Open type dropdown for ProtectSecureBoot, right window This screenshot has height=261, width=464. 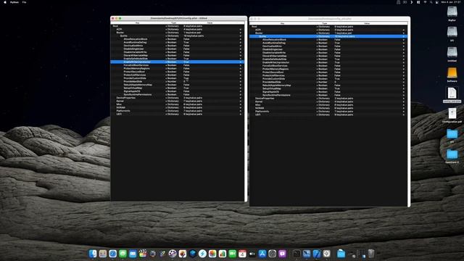click(x=317, y=72)
